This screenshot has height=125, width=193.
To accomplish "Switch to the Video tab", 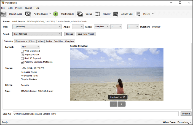I will point(41,41).
